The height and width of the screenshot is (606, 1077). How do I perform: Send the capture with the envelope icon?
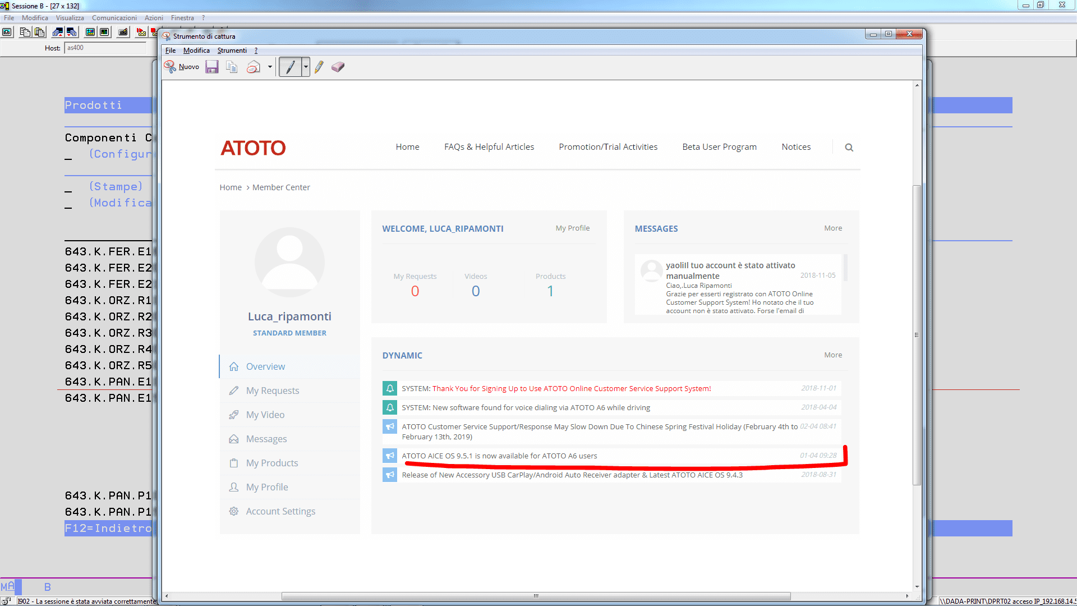click(254, 67)
